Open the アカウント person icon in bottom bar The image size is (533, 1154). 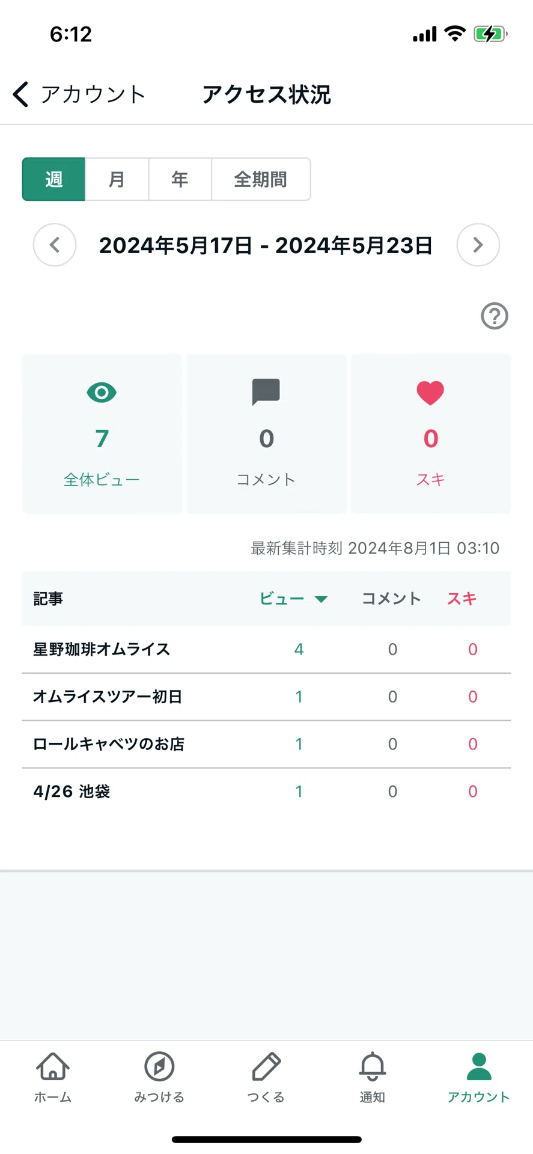click(x=479, y=1067)
